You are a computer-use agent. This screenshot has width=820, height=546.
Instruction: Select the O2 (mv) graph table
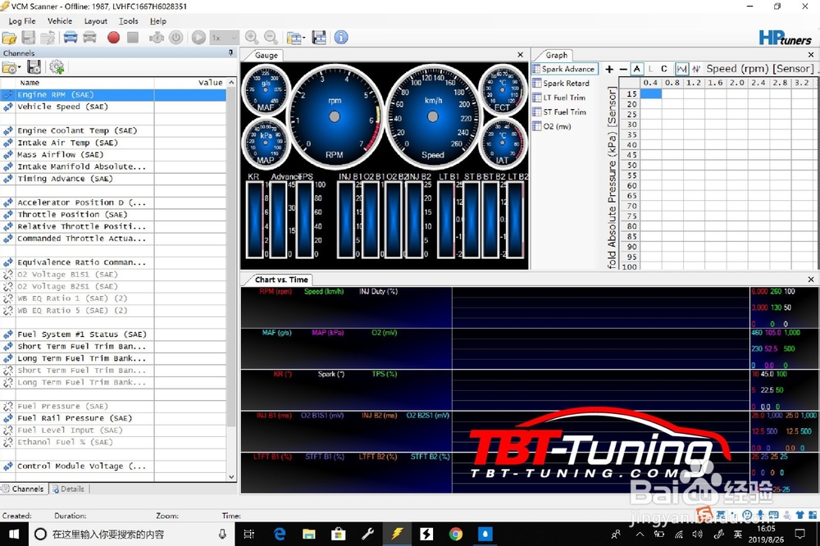552,126
